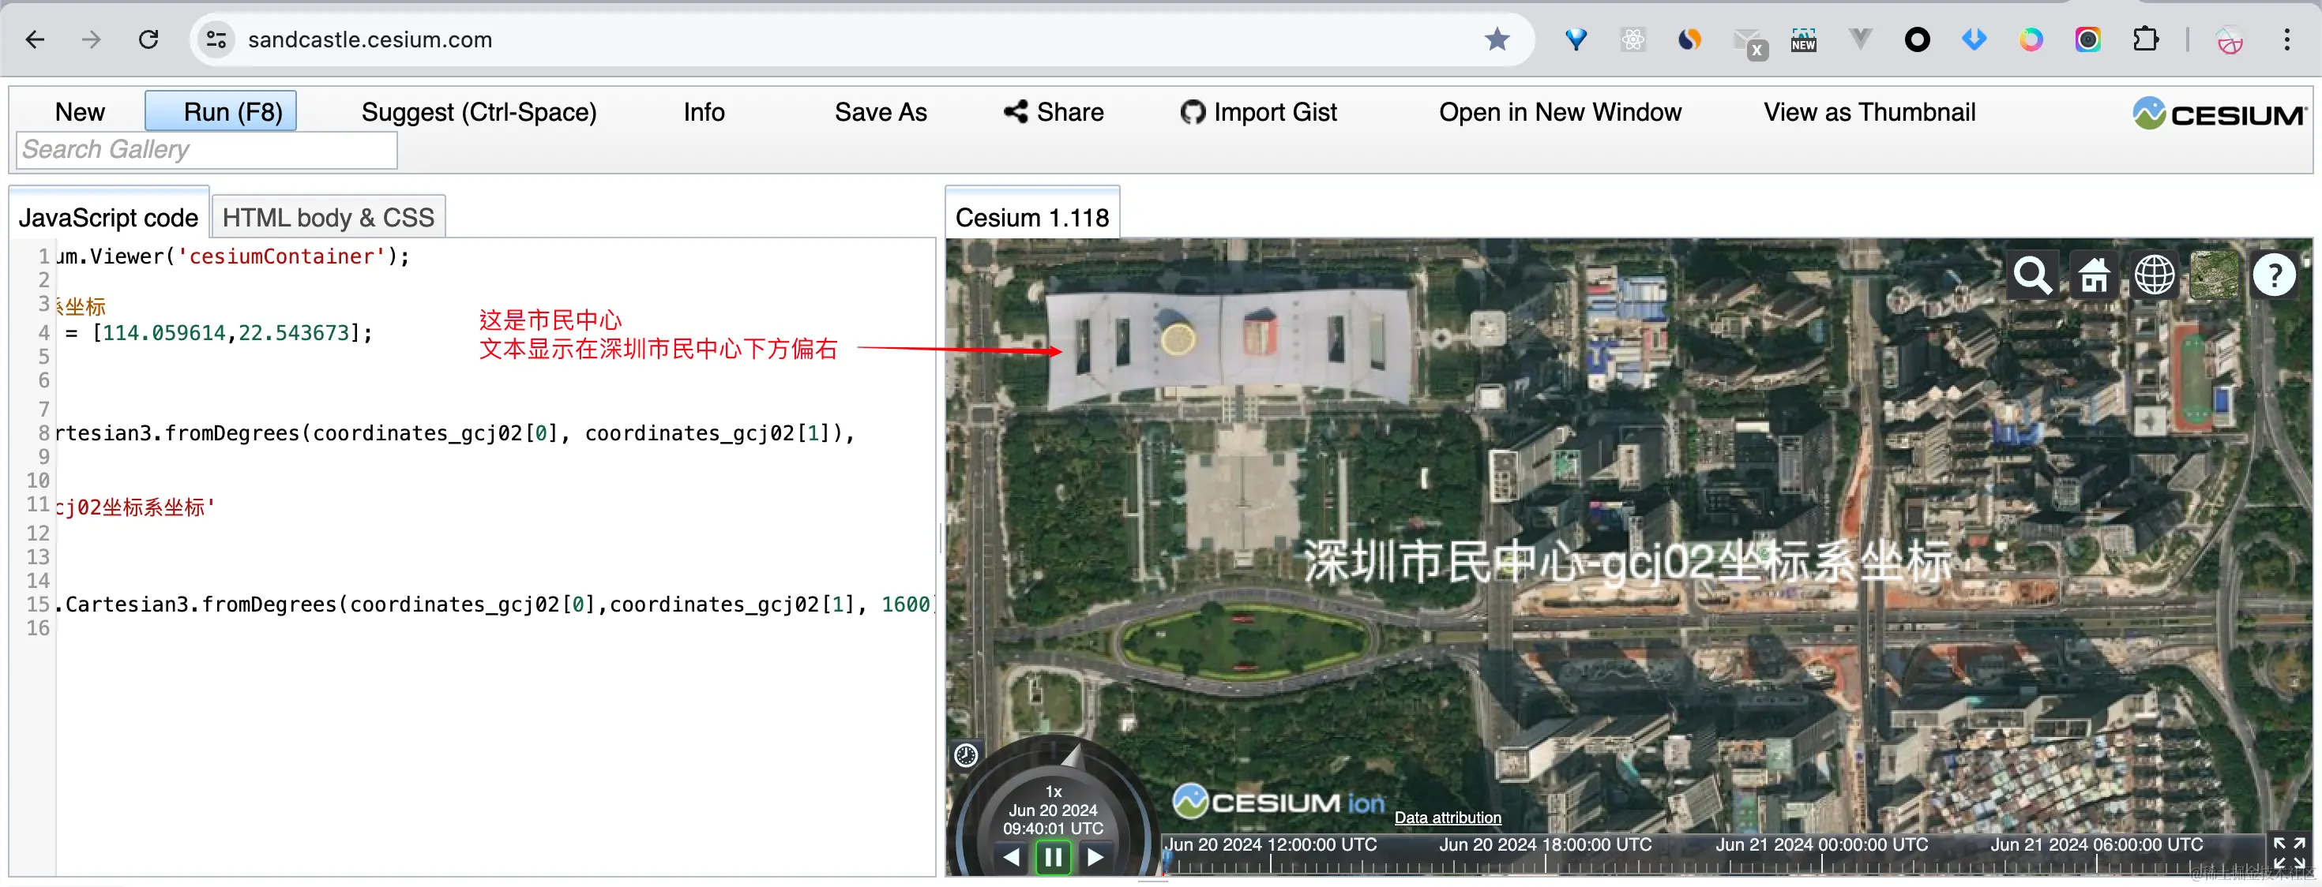The width and height of the screenshot is (2322, 887).
Task: Bookmark page with the star icon
Action: point(1497,39)
